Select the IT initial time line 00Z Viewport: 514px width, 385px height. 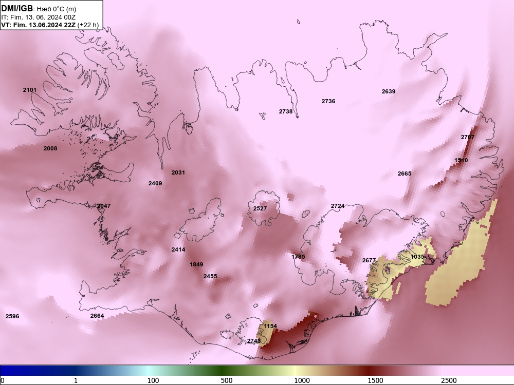pyautogui.click(x=39, y=17)
